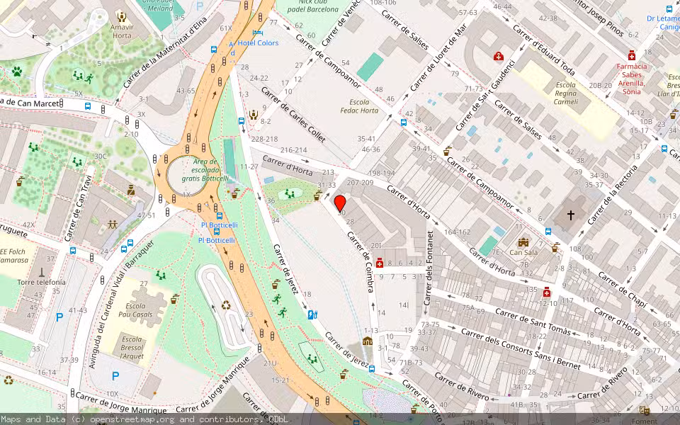This screenshot has height=425, width=680.
Task: Click the Carrer de la Rectoria street name
Action: click(x=613, y=195)
